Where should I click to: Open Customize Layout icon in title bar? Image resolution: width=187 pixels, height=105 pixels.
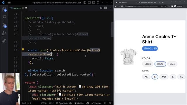(98, 3)
